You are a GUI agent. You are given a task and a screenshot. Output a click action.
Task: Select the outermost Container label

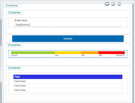pyautogui.click(x=12, y=5)
